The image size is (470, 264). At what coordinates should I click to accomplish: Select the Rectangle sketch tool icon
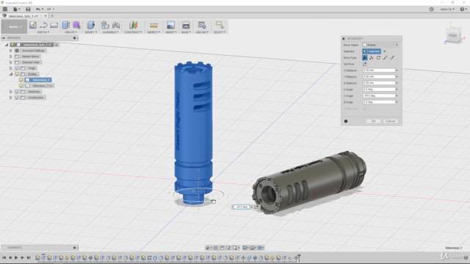[54, 26]
